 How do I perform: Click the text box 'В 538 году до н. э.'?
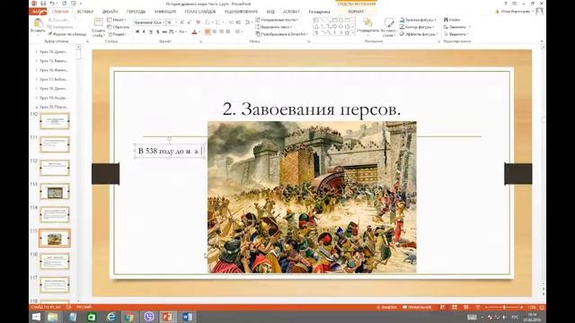coord(170,151)
